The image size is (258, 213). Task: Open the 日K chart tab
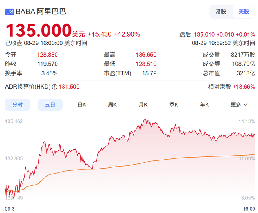point(82,105)
